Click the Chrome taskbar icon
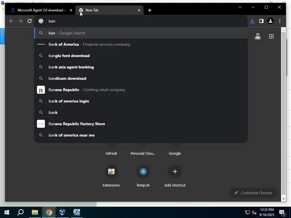Viewport: 291px width, 218px height. (x=49, y=212)
